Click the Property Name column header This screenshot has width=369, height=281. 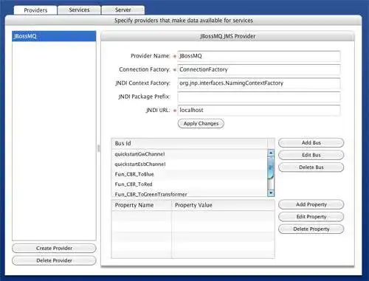click(x=142, y=205)
